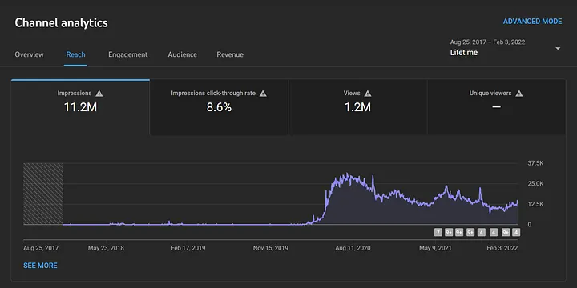Click the 11.2M impressions value
Viewport: 577px width, 288px height.
(x=80, y=107)
